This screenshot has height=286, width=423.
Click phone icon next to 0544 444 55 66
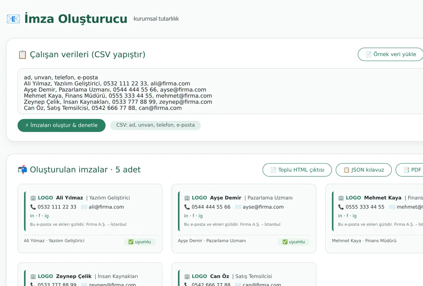(187, 207)
